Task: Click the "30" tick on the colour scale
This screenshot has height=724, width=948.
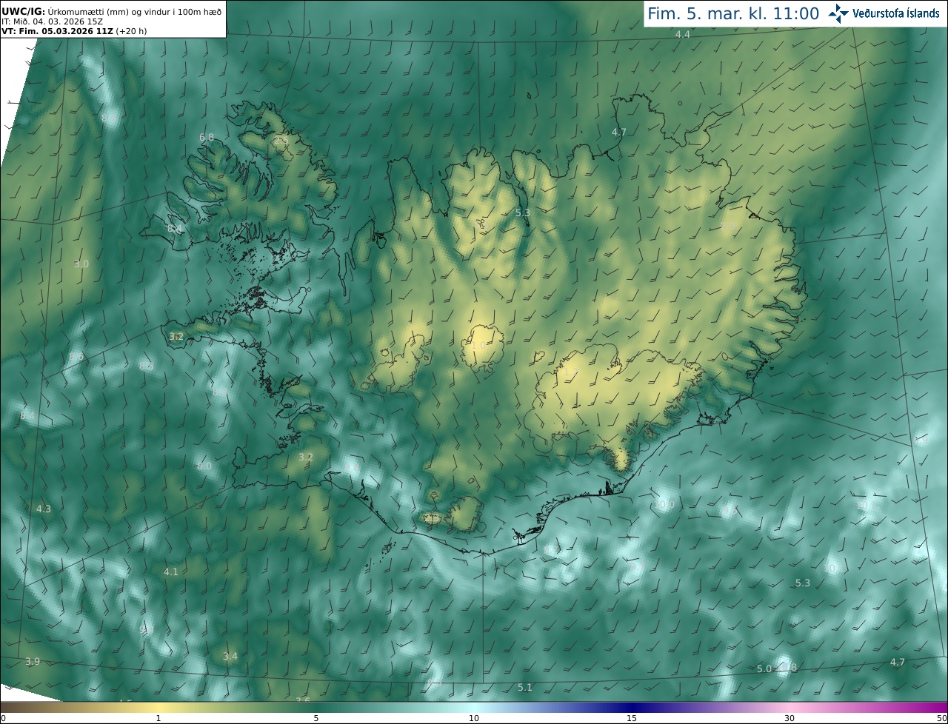Action: click(790, 718)
